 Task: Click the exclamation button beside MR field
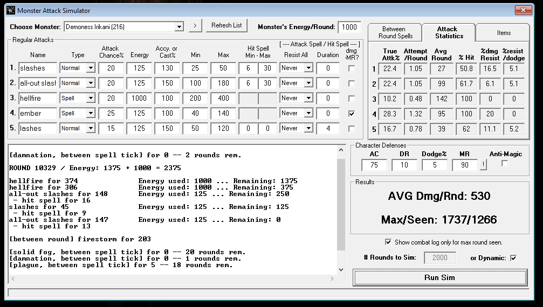click(483, 165)
